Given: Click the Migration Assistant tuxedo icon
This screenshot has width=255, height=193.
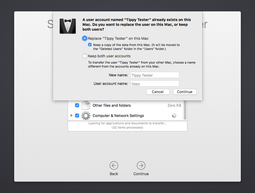Looking at the screenshot, I should tap(68, 26).
